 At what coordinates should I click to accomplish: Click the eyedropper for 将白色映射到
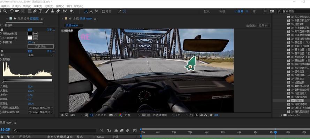click(x=36, y=38)
